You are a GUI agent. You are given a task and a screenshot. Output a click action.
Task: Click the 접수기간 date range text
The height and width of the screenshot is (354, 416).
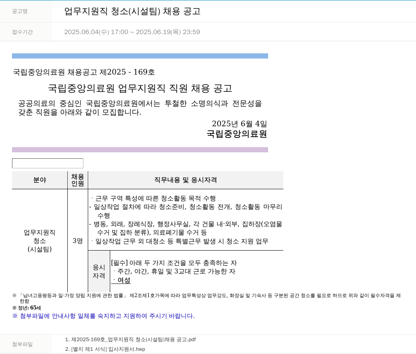point(132,32)
